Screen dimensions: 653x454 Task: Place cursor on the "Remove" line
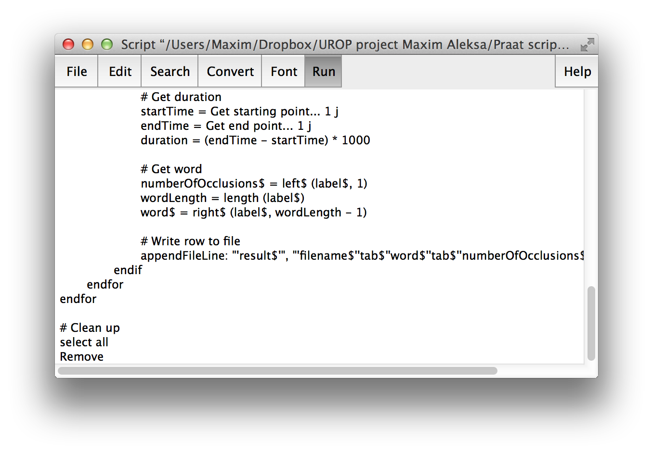[x=82, y=357]
